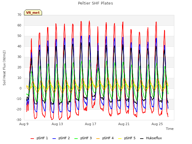Click the Aug 17 x-axis tick label
This screenshot has width=192, height=144.
pyautogui.click(x=91, y=124)
